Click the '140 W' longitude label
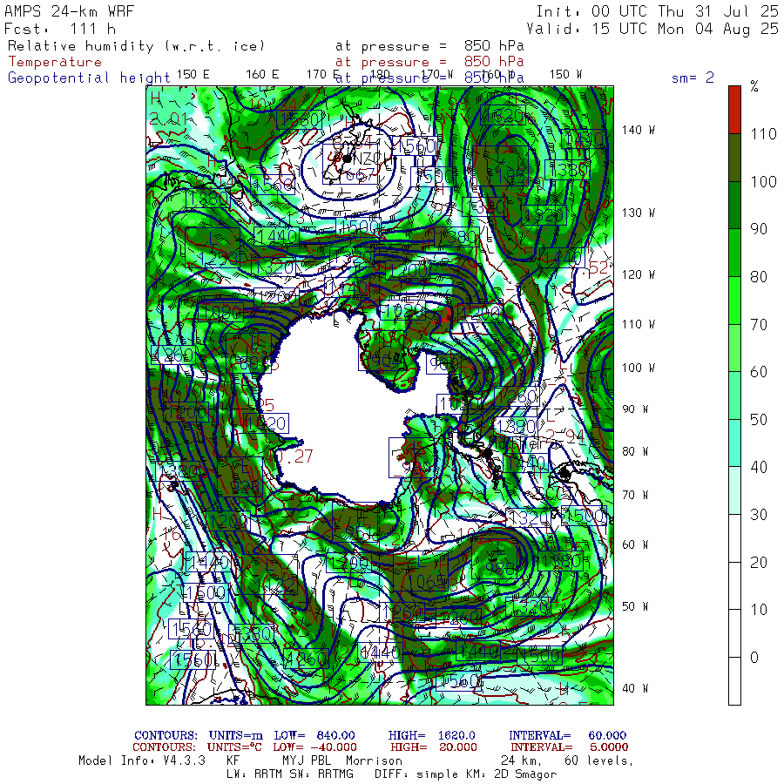This screenshot has height=784, width=784. (x=638, y=130)
